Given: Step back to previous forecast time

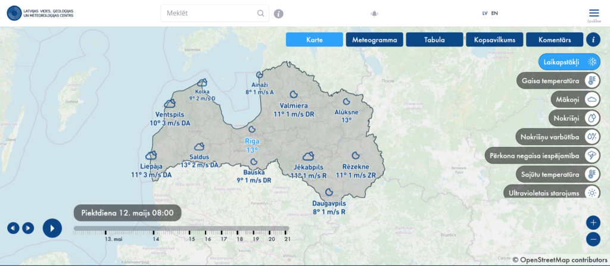Looking at the screenshot, I should pos(13,228).
